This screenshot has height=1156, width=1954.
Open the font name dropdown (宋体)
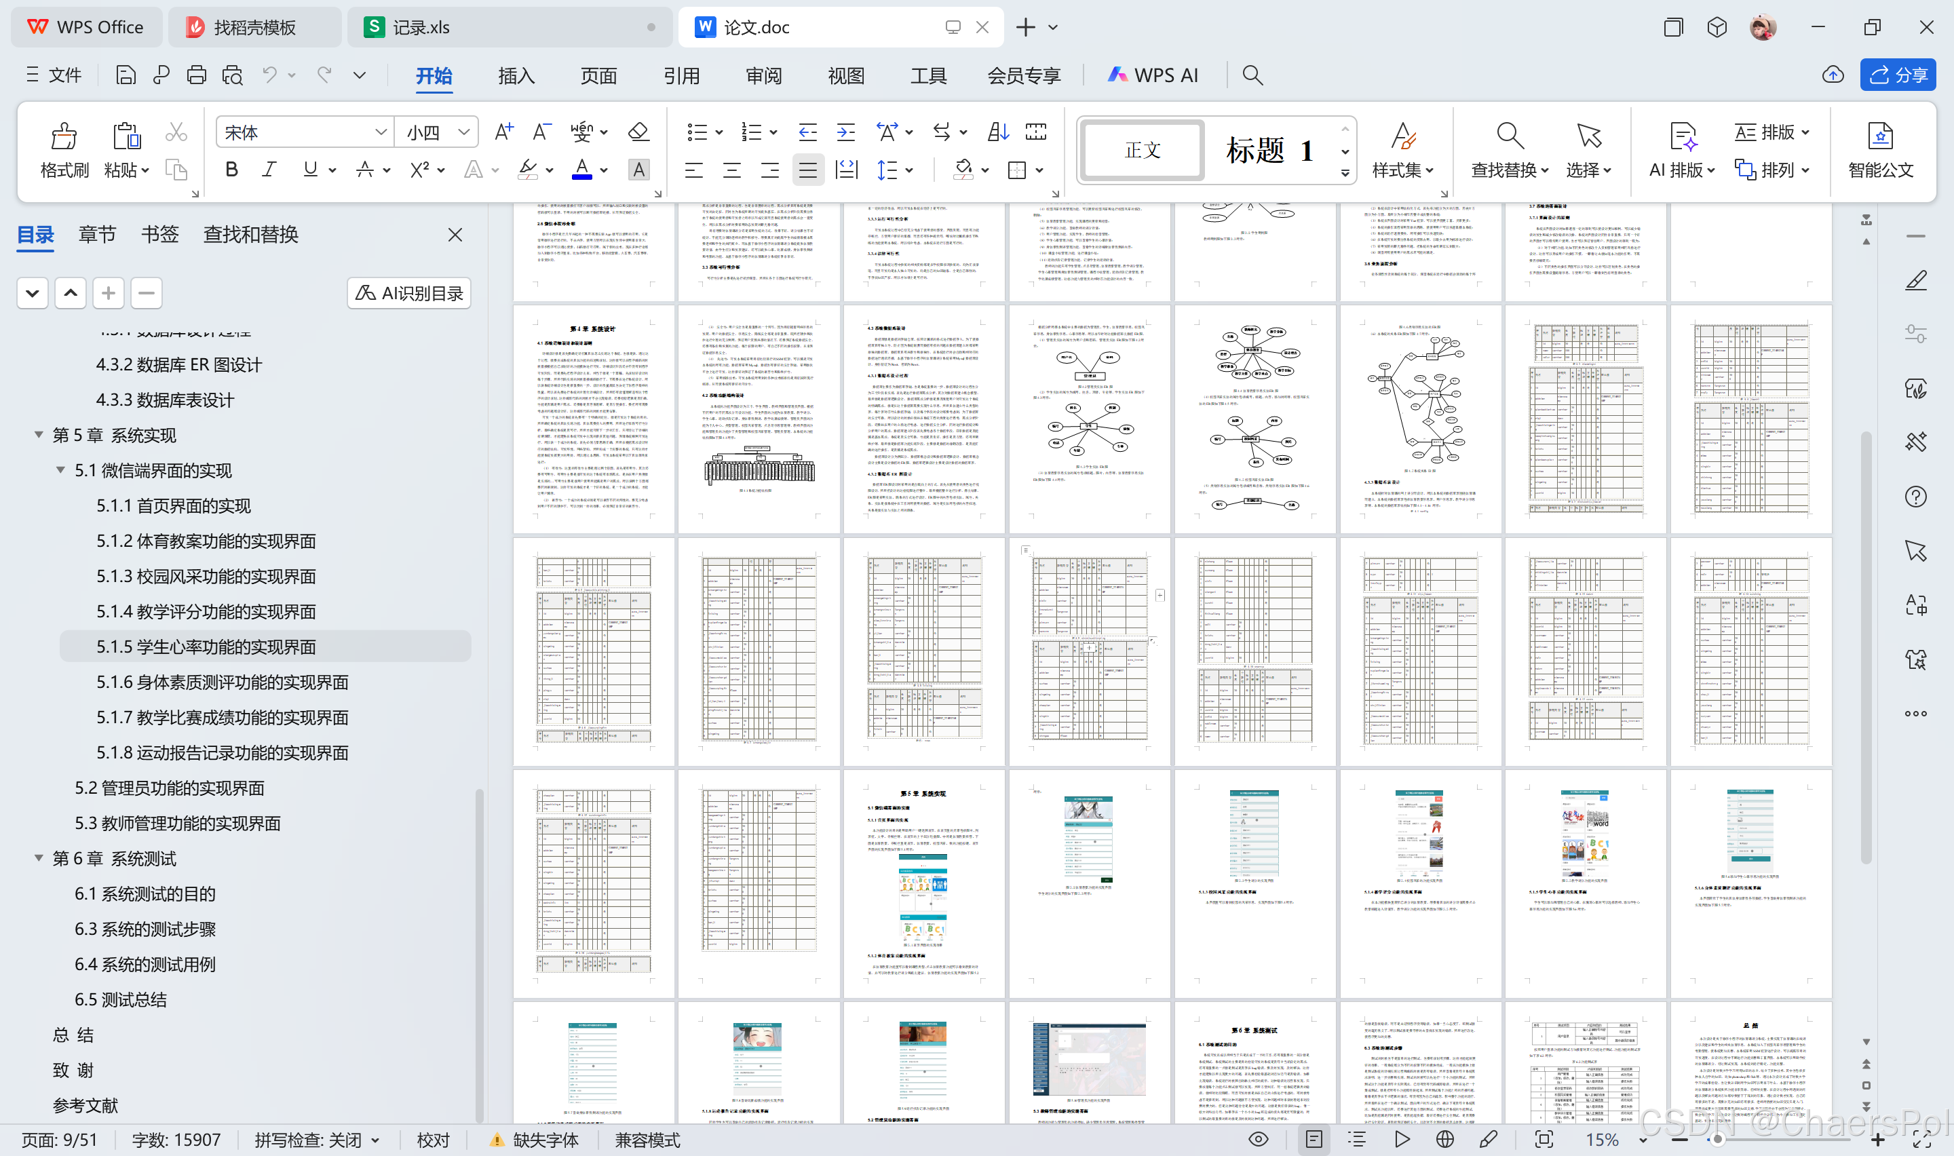point(381,132)
